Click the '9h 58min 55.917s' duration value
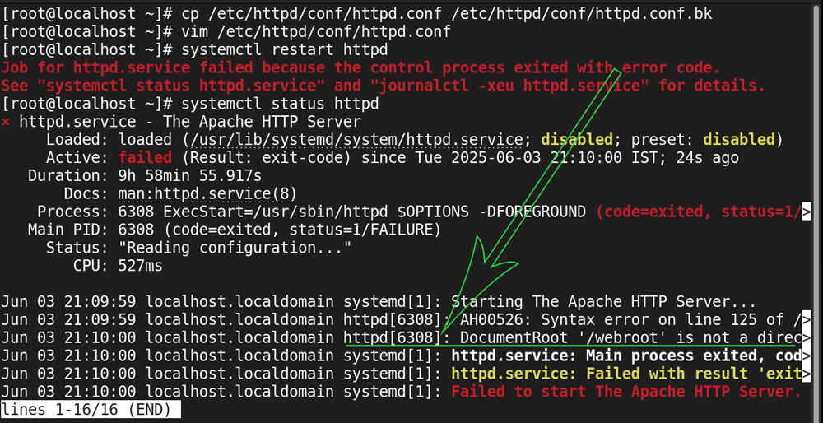 pyautogui.click(x=190, y=176)
